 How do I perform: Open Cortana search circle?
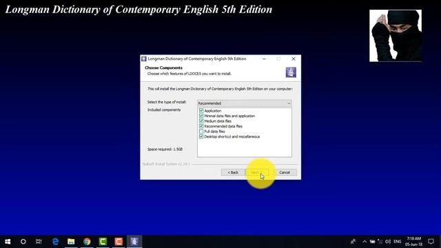[23, 242]
